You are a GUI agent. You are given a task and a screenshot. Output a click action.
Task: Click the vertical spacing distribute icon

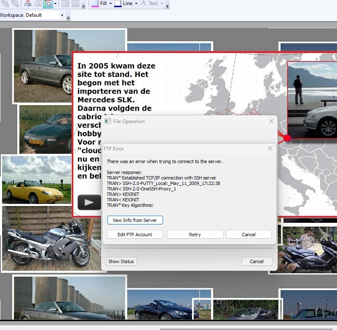pyautogui.click(x=38, y=3)
